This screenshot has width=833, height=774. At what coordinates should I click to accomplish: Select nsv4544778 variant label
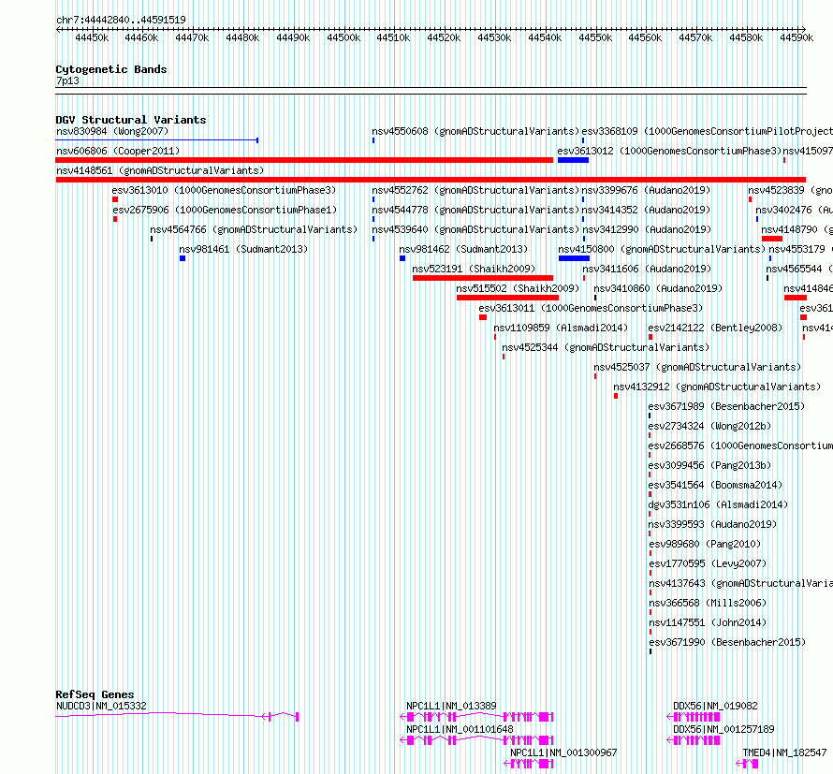tap(475, 210)
